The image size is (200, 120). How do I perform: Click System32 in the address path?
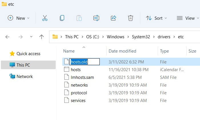pyautogui.click(x=141, y=37)
